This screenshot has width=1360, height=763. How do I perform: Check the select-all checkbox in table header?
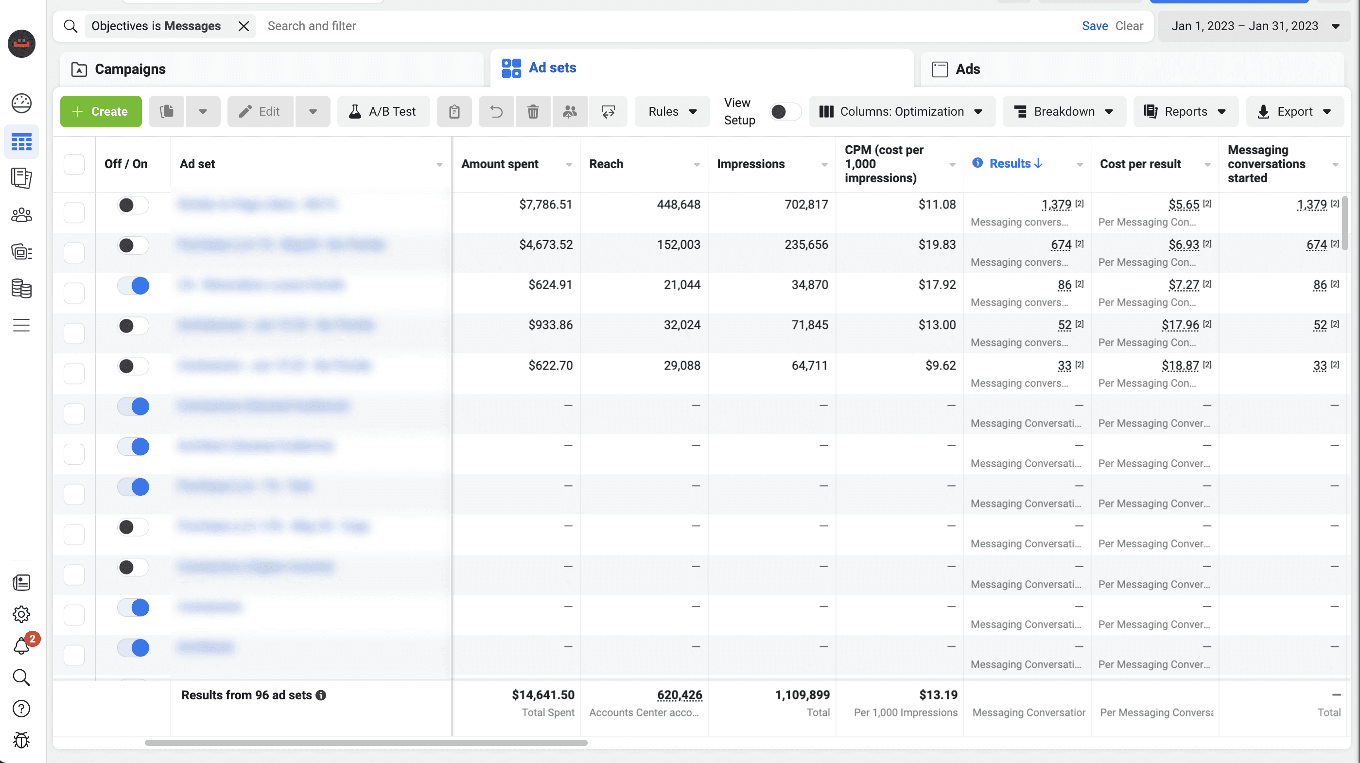pyautogui.click(x=74, y=164)
